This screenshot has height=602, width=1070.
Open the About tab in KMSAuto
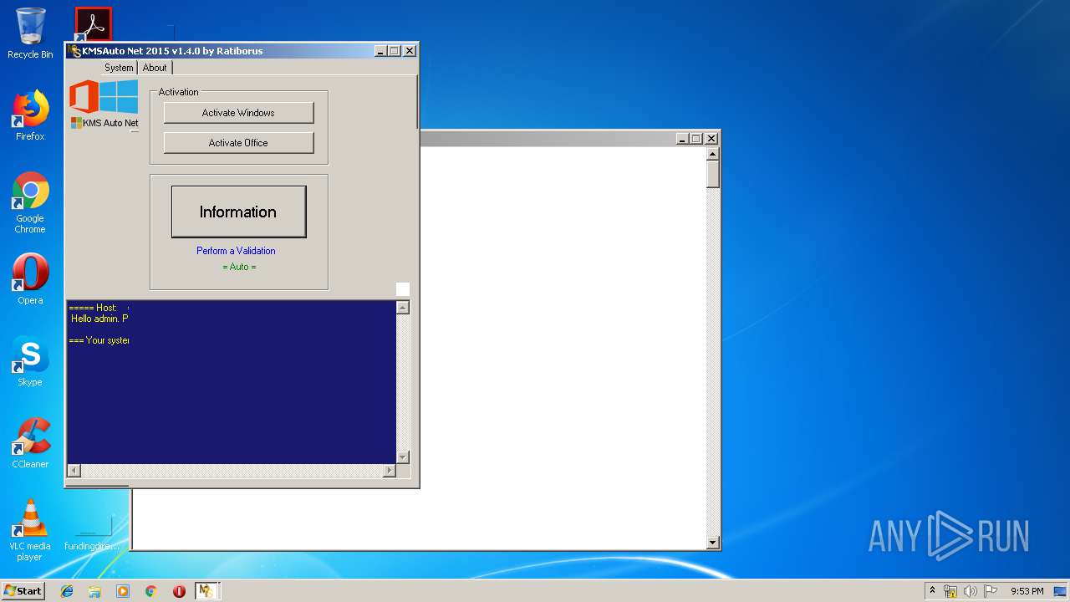click(x=155, y=68)
